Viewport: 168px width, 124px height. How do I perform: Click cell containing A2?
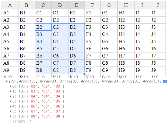(10, 20)
